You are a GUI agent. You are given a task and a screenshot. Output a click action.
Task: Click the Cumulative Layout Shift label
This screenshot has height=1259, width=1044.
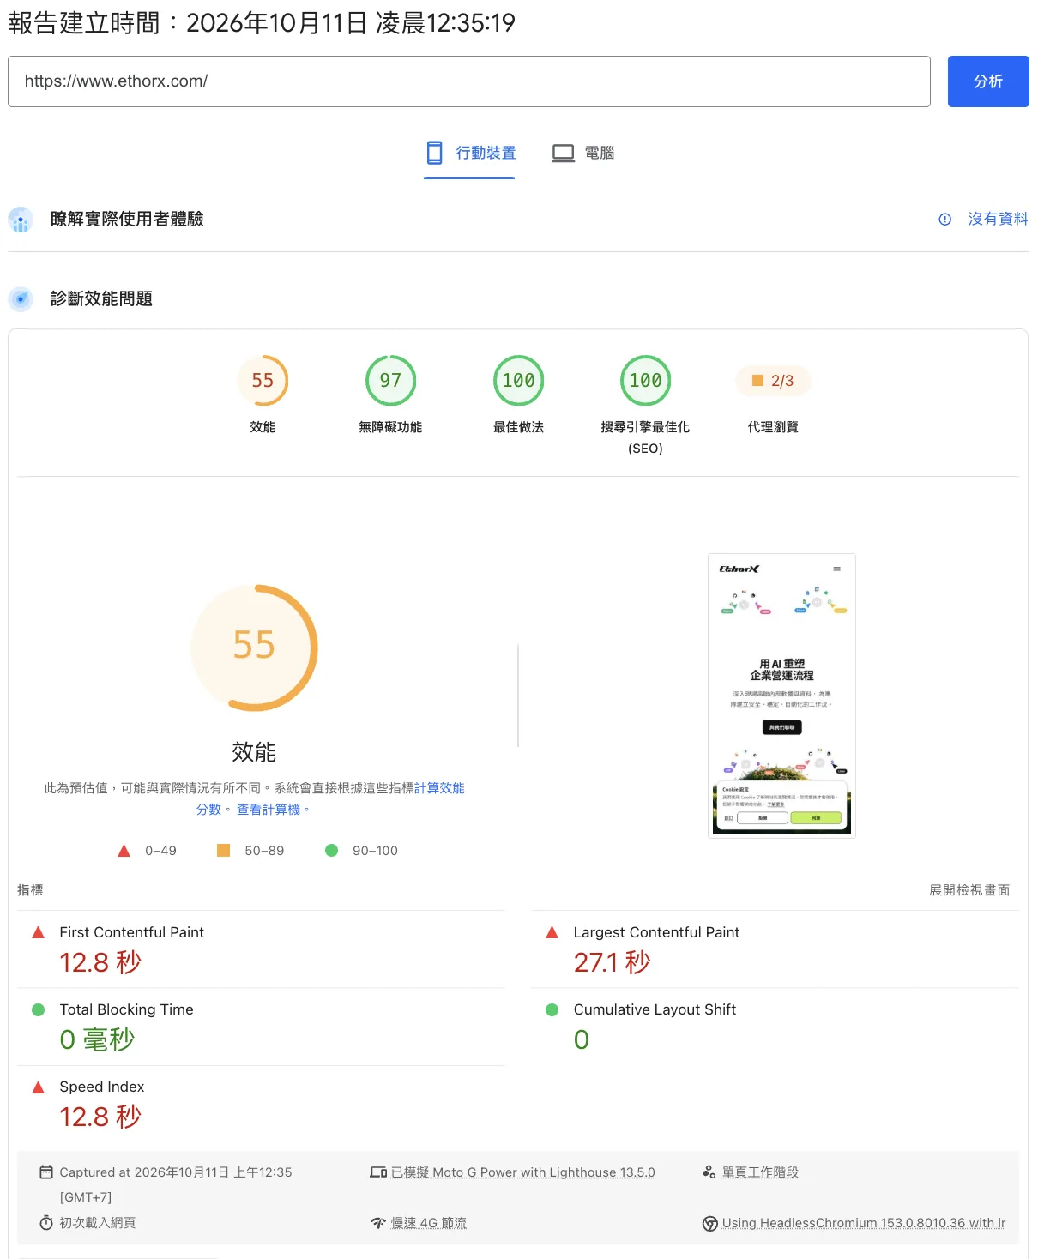[x=655, y=1009]
